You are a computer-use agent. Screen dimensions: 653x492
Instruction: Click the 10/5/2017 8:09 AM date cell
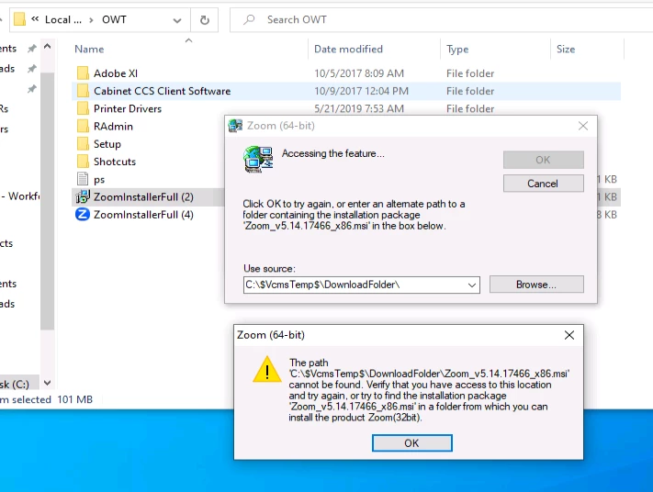(359, 73)
